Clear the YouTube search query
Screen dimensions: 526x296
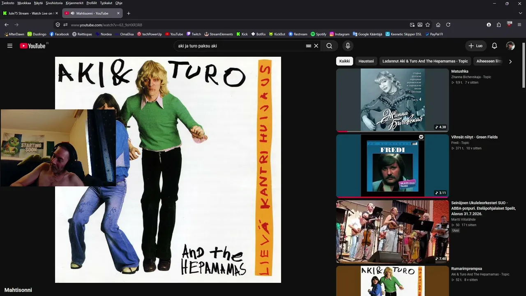[x=316, y=46]
